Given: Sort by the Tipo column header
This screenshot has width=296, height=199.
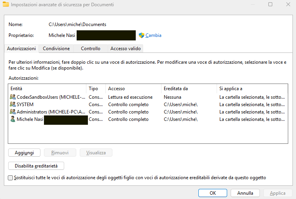Looking at the screenshot, I should tap(96, 89).
